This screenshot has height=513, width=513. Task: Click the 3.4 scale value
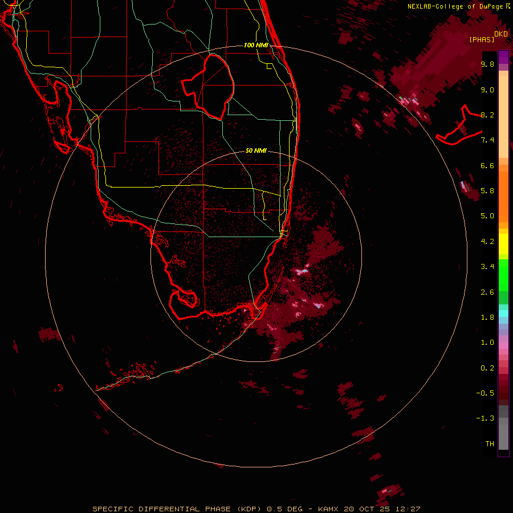click(487, 267)
